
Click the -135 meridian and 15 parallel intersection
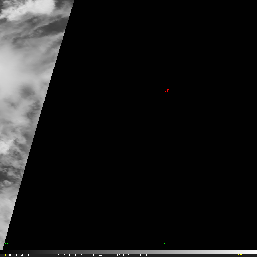(x=8, y=91)
